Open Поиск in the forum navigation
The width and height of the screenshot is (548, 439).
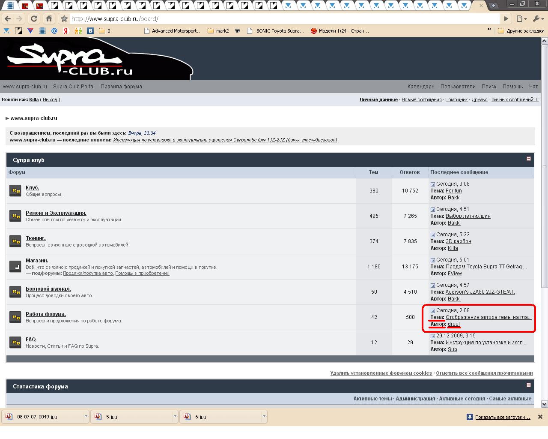(x=488, y=87)
